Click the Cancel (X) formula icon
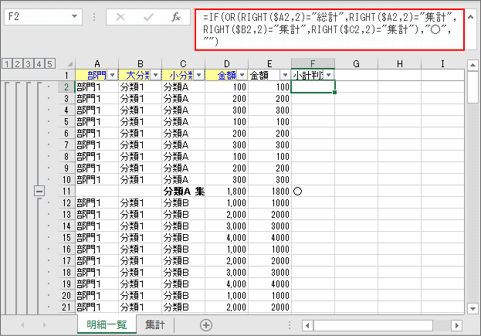Viewport: 481px width, 336px height. (120, 17)
